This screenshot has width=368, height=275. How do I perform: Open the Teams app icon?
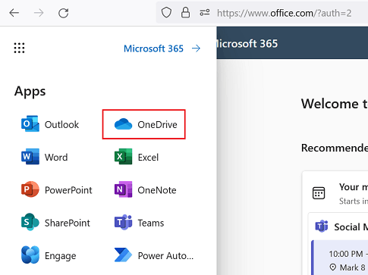tap(123, 222)
